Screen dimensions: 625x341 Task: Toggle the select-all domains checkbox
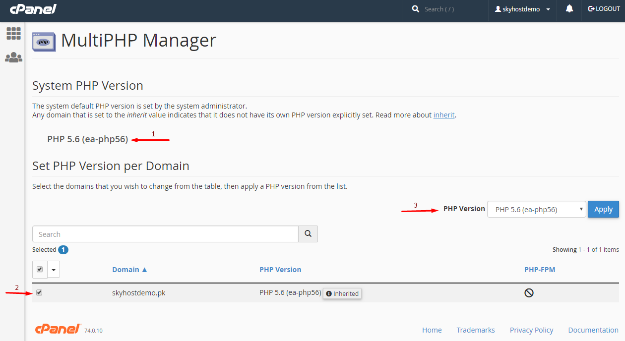[40, 270]
